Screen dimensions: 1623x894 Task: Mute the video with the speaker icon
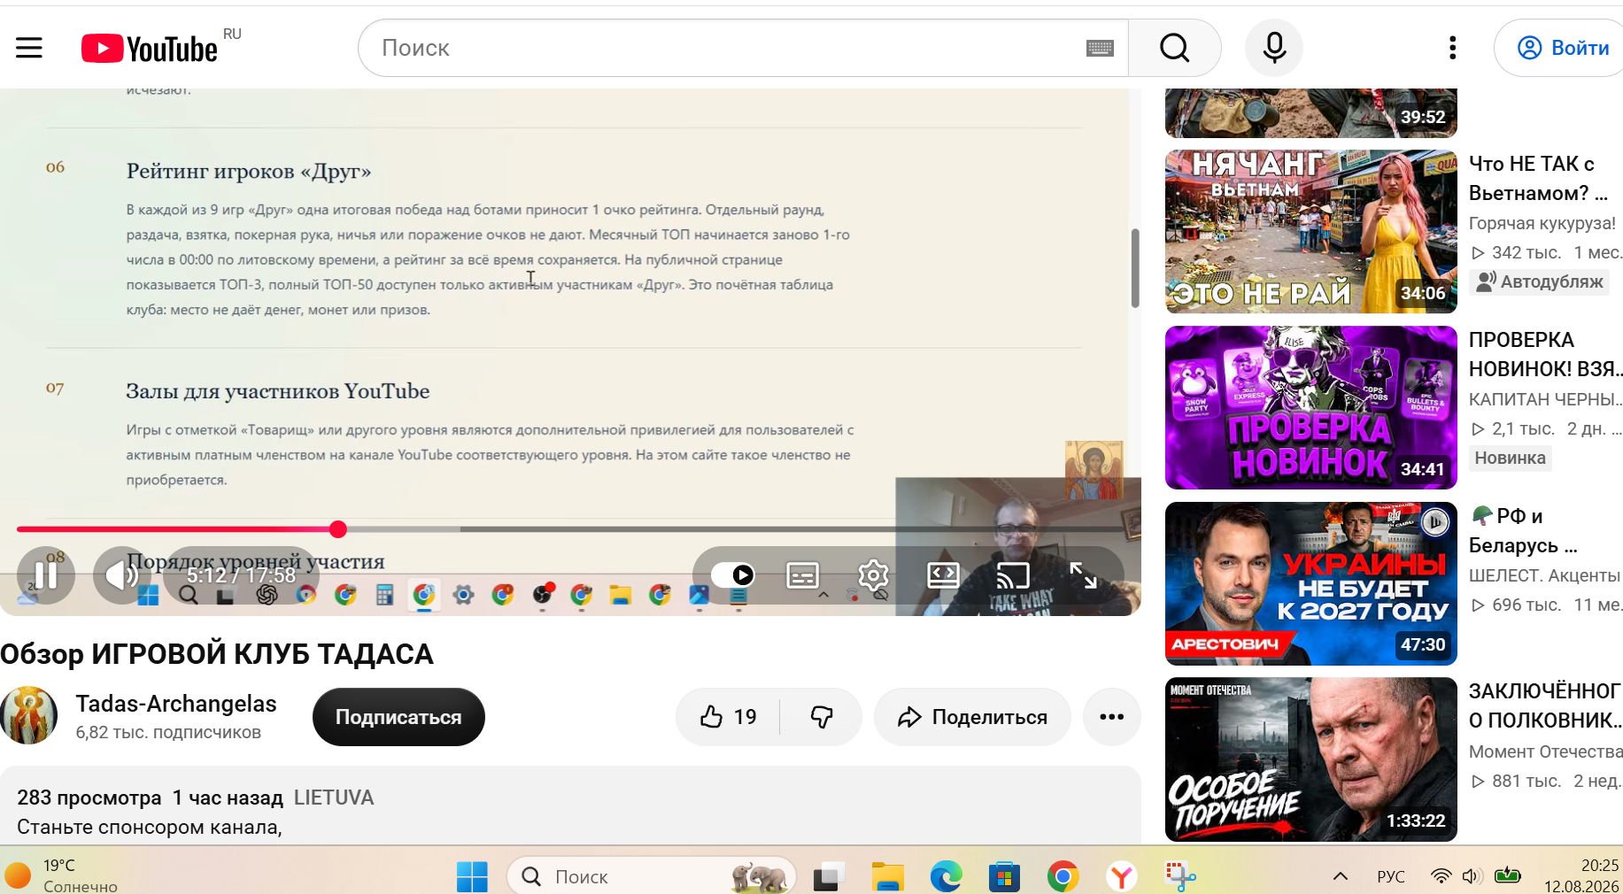(122, 575)
